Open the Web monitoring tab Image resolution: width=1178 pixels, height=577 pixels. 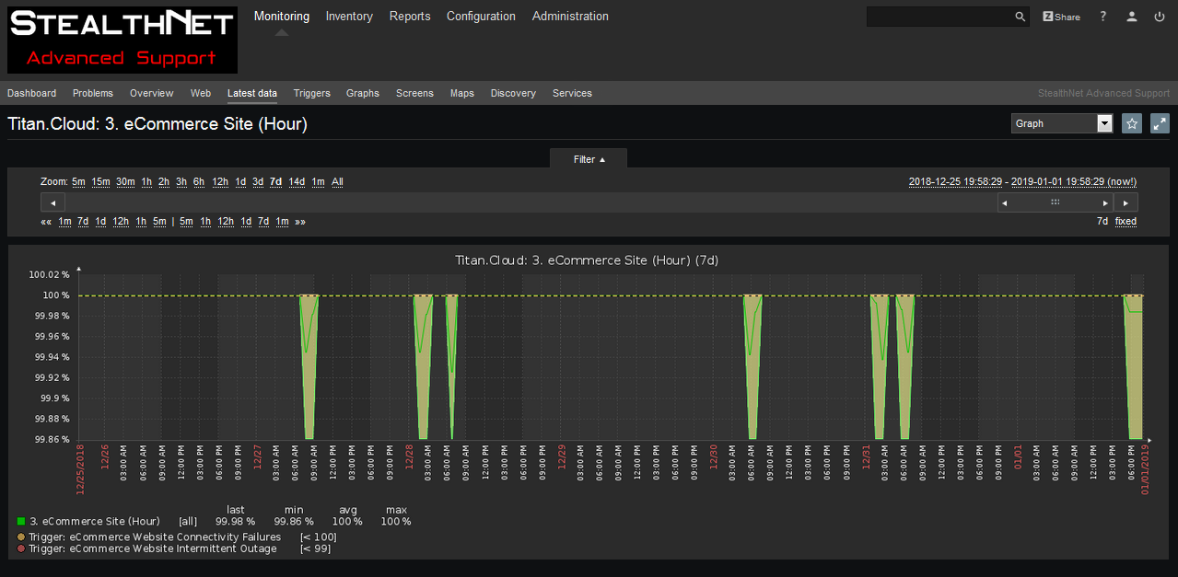pos(201,93)
